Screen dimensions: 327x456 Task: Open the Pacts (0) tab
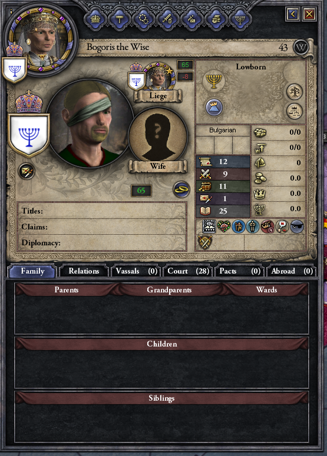(x=240, y=271)
